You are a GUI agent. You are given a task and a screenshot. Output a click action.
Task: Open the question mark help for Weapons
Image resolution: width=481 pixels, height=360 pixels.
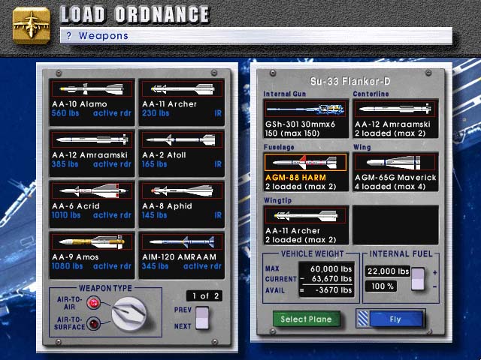(x=68, y=36)
